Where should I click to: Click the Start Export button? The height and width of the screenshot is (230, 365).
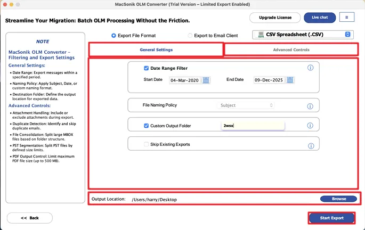coord(331,218)
